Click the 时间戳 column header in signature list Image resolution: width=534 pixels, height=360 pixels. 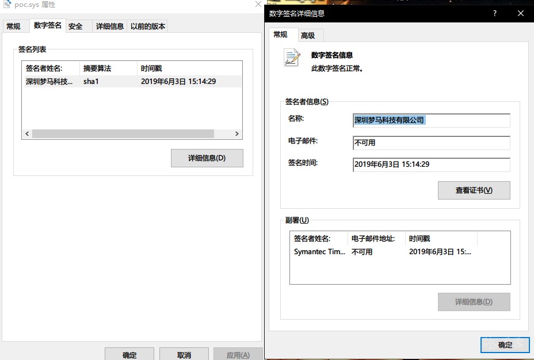pyautogui.click(x=189, y=68)
